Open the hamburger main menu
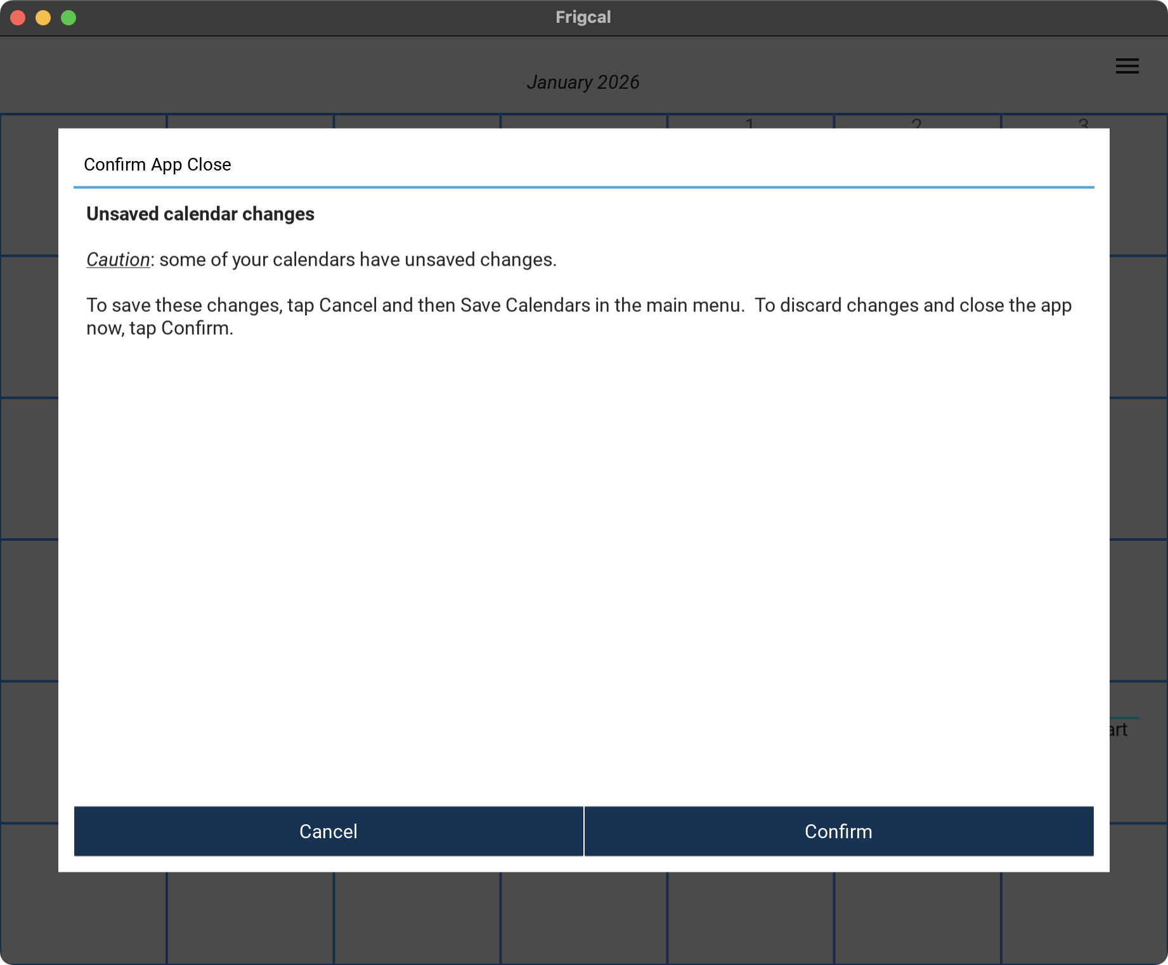Image resolution: width=1168 pixels, height=965 pixels. pos(1127,66)
